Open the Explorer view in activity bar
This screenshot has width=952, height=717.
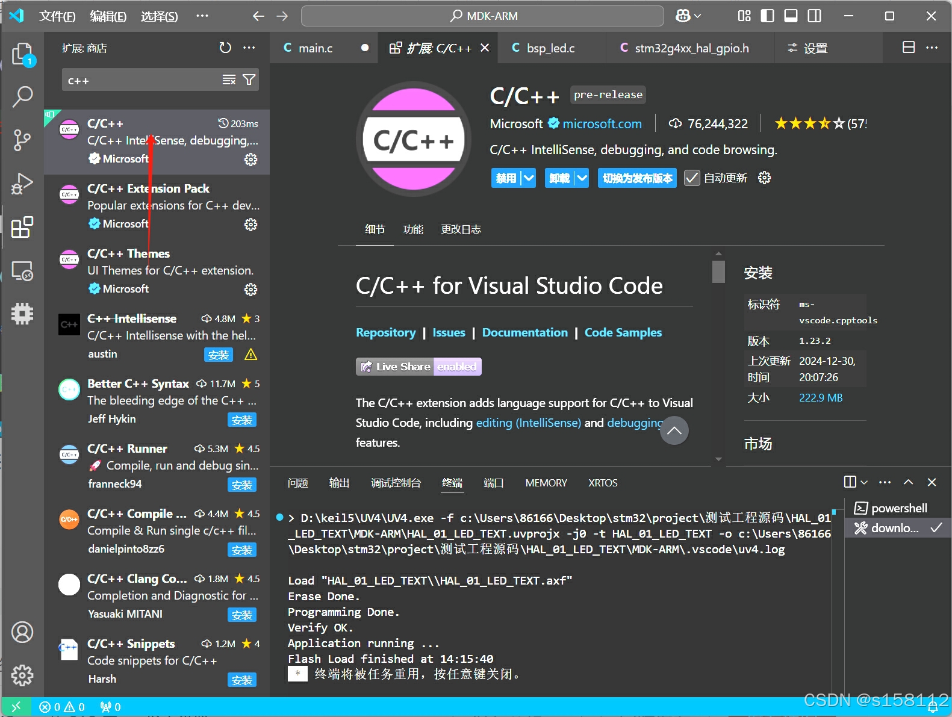pos(22,54)
